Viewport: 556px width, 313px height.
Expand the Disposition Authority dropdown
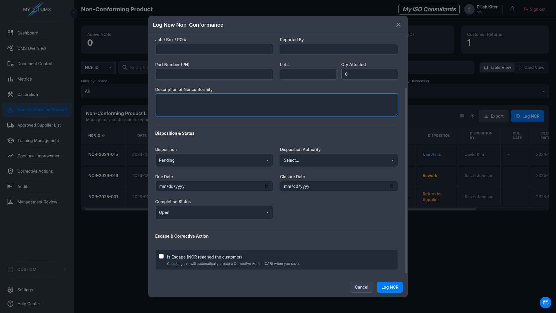(339, 160)
